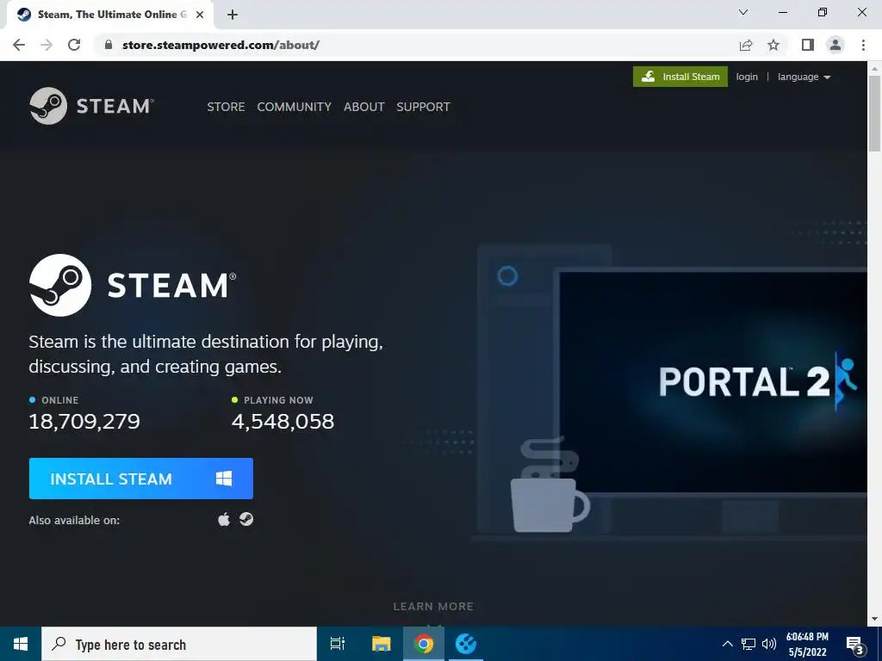Click the taskbar clock and date
Screen dimensions: 882x661
pos(807,644)
